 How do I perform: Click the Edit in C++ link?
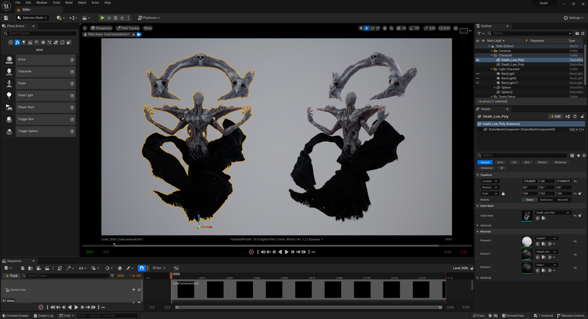pos(576,130)
